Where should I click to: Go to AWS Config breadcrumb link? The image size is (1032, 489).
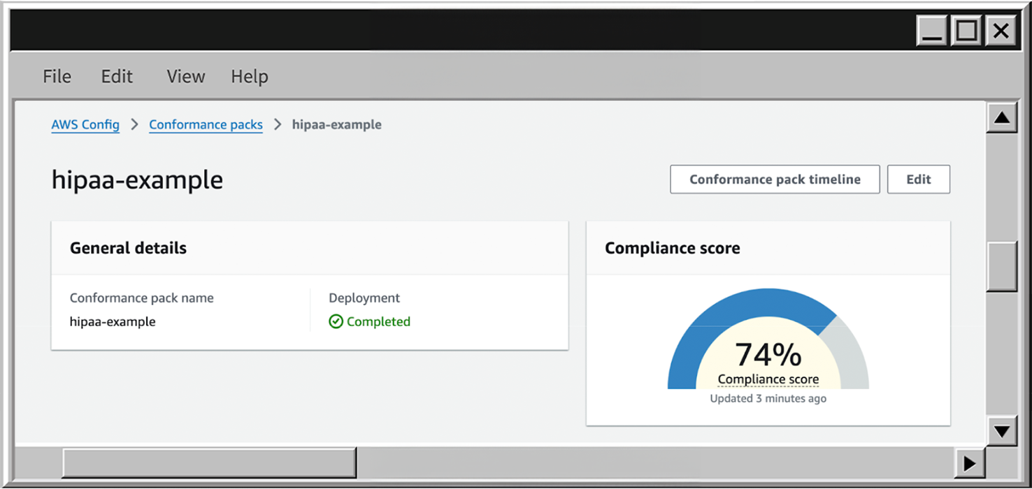click(85, 125)
